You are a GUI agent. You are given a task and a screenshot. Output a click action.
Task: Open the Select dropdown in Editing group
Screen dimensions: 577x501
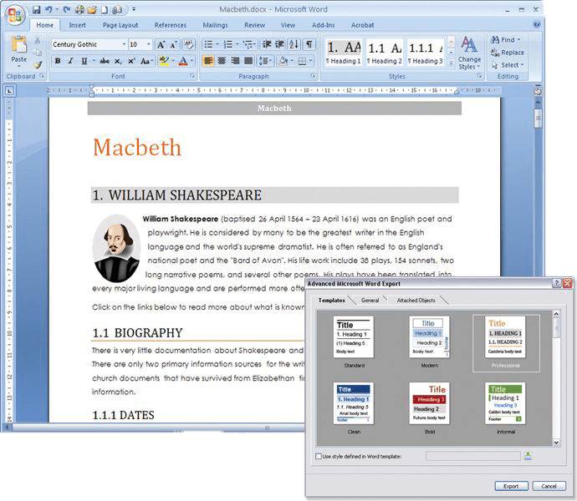[508, 65]
